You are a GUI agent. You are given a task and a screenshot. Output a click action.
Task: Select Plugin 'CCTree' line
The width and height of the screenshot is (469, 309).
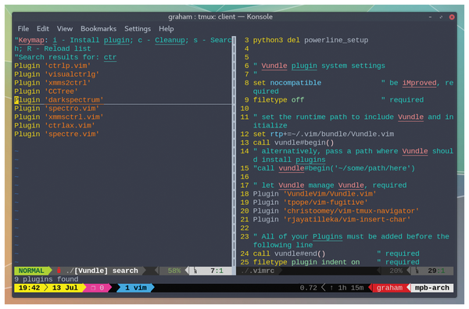(46, 91)
